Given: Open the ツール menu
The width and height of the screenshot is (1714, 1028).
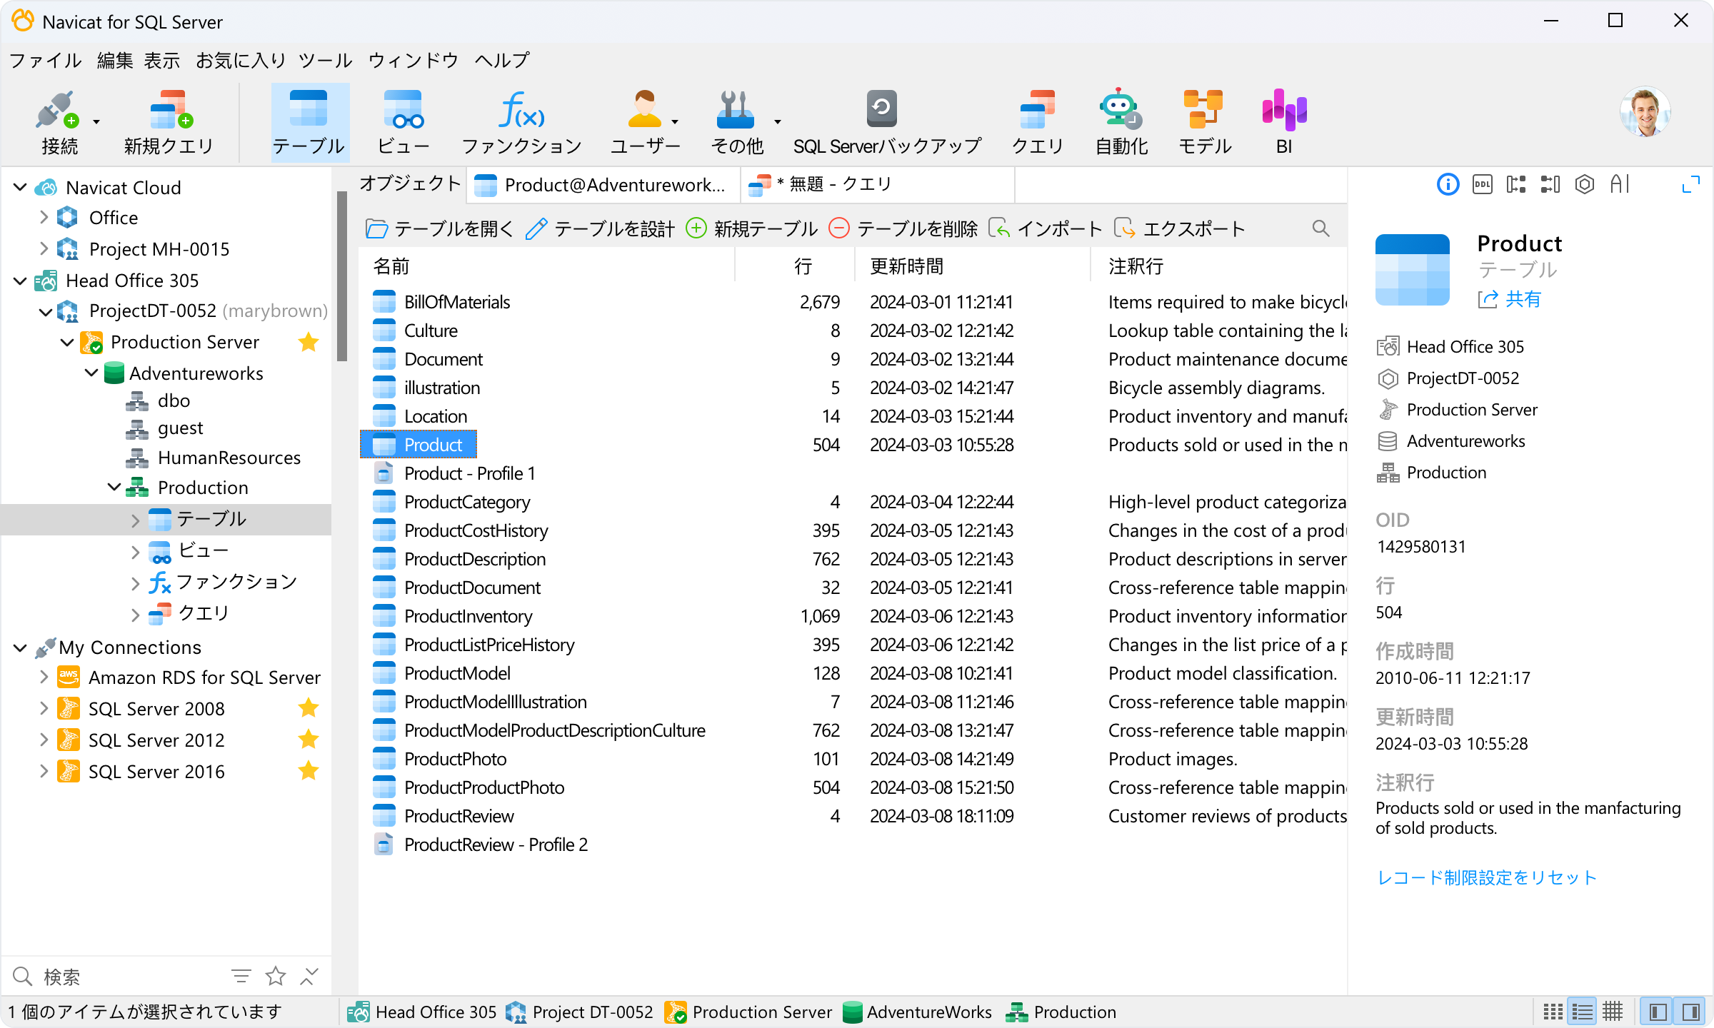Looking at the screenshot, I should click(x=326, y=61).
